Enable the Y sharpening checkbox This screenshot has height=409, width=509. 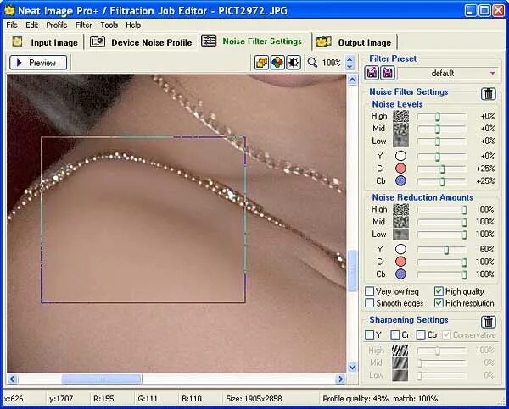[369, 334]
